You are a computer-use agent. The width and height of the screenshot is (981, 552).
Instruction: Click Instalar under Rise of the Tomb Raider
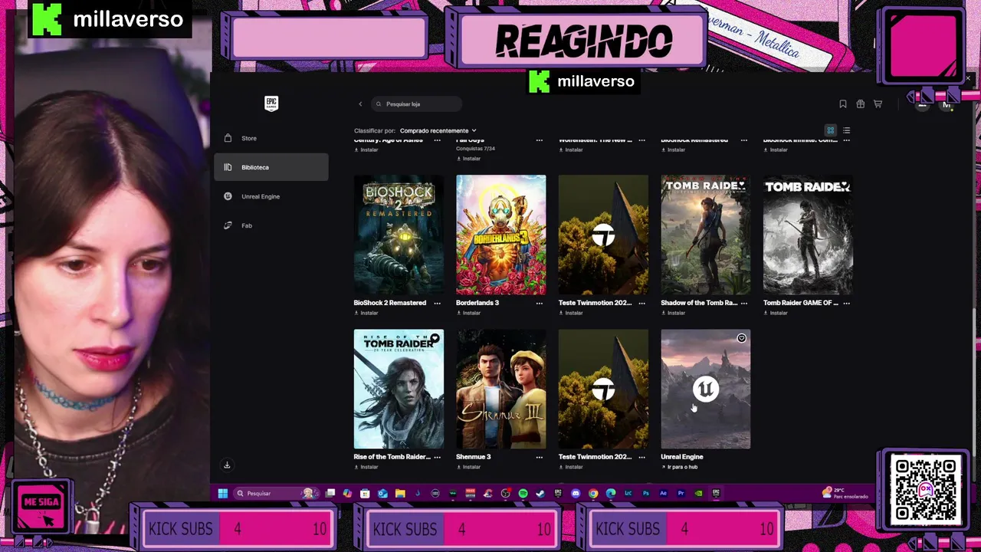click(x=366, y=467)
